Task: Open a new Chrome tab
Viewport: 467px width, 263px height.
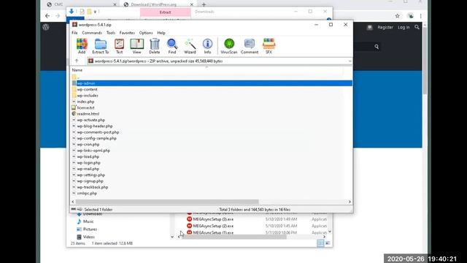Action: pyautogui.click(x=204, y=4)
